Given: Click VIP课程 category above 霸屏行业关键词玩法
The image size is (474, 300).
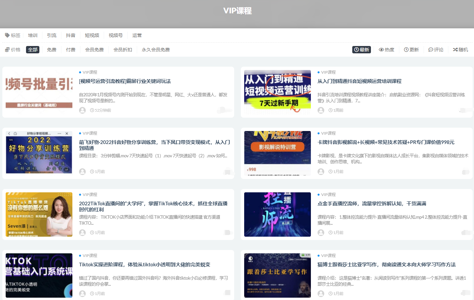Looking at the screenshot, I should (90, 72).
